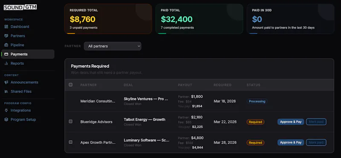Click the 3 unpaid payments text
341x158 pixels.
click(84, 28)
